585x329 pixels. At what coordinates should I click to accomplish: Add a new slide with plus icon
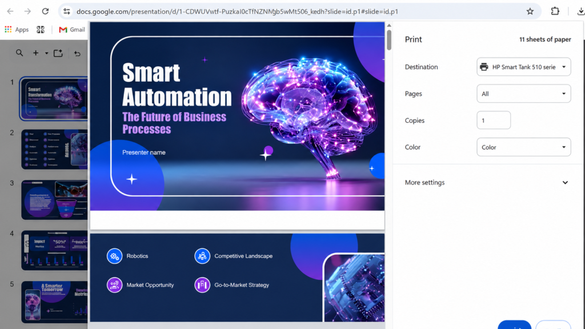[35, 53]
